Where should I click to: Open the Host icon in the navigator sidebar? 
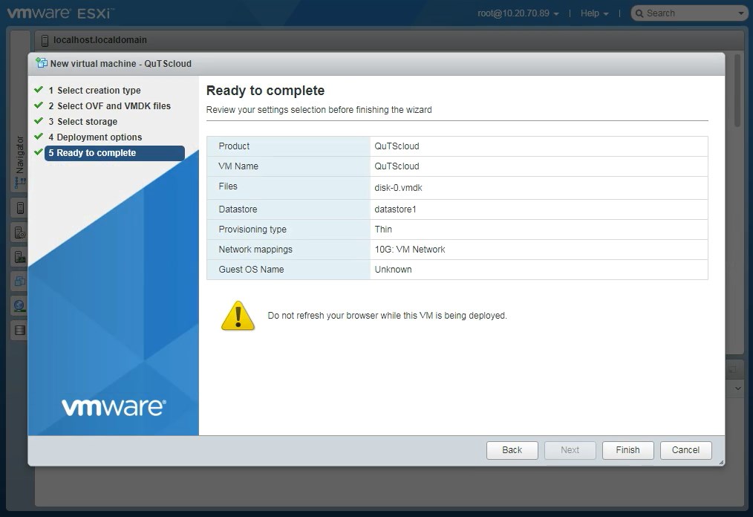pos(20,208)
